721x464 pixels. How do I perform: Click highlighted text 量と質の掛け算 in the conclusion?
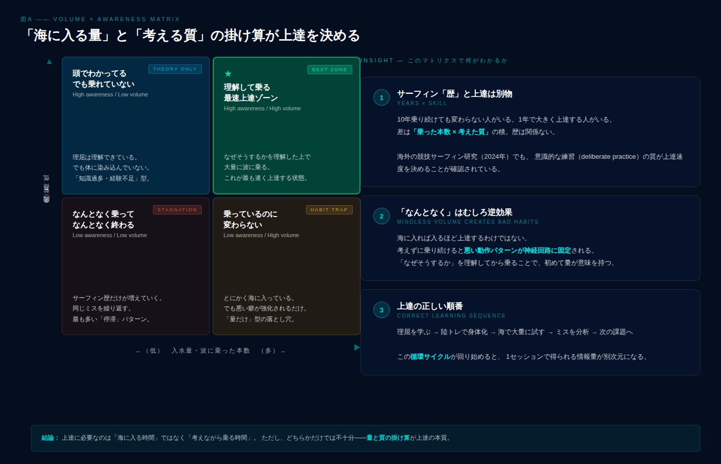pos(388,438)
